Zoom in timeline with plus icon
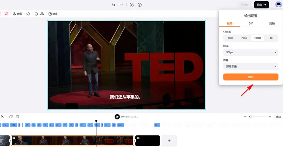Image resolution: width=283 pixels, height=147 pixels. click(x=270, y=117)
